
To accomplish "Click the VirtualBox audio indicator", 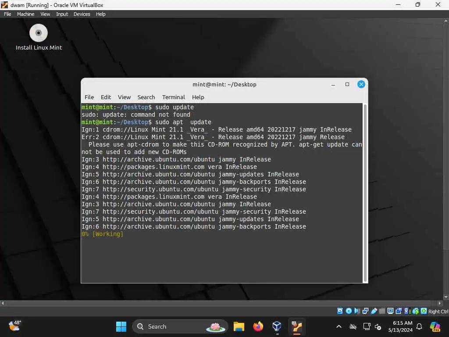I will pos(357,311).
